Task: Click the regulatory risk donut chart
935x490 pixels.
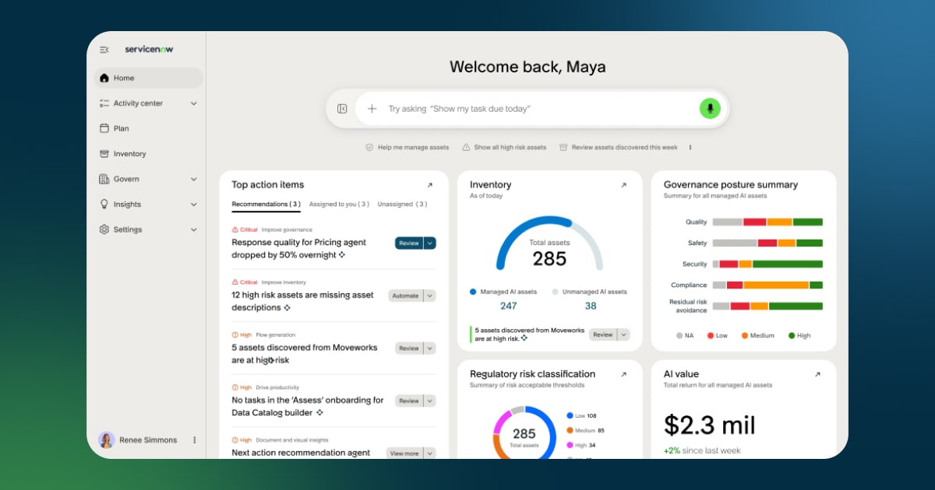Action: click(x=524, y=432)
